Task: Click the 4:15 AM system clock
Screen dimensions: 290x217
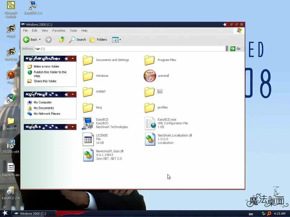Action: (x=280, y=214)
